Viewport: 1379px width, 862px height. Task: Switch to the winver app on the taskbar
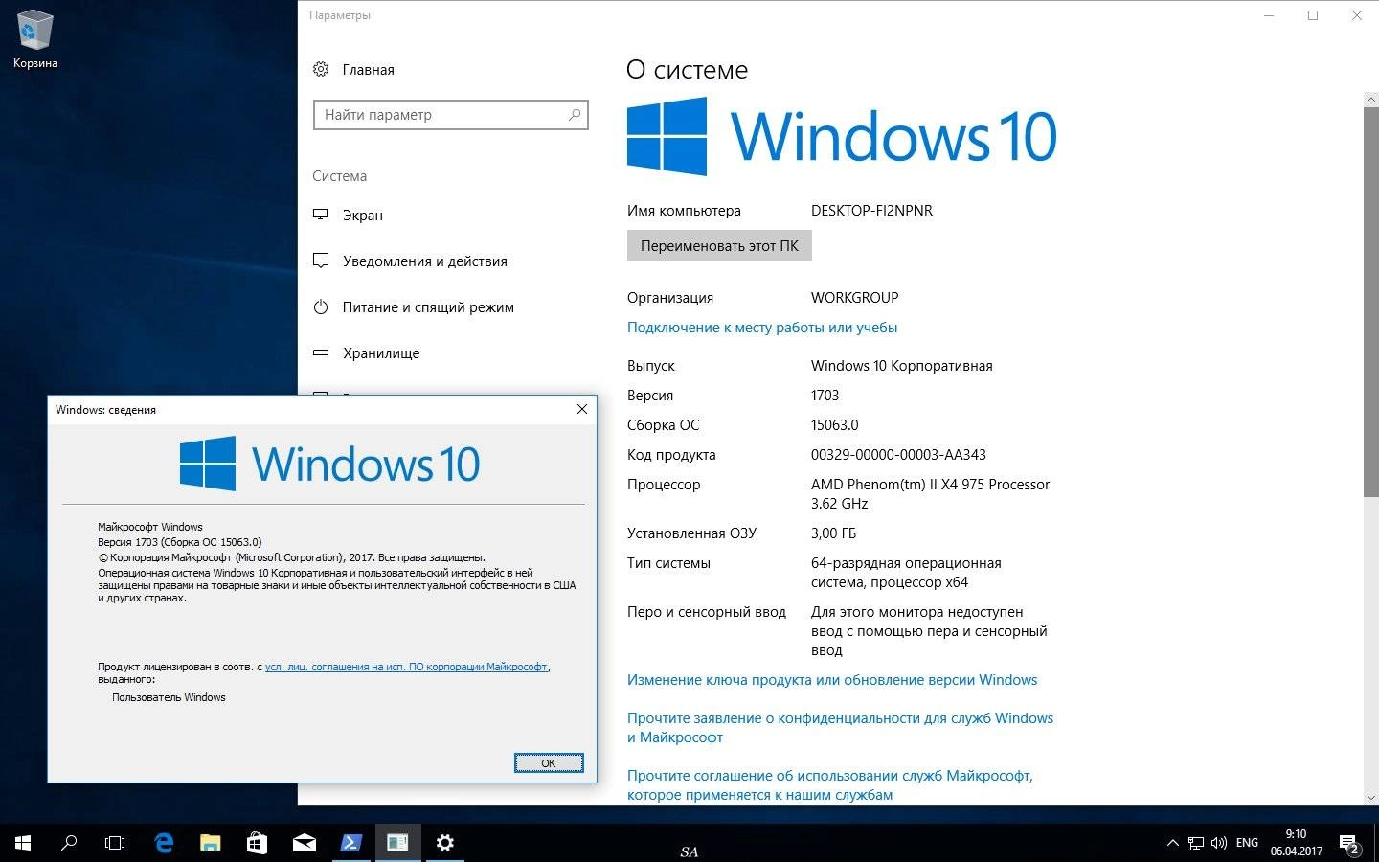pyautogui.click(x=397, y=843)
